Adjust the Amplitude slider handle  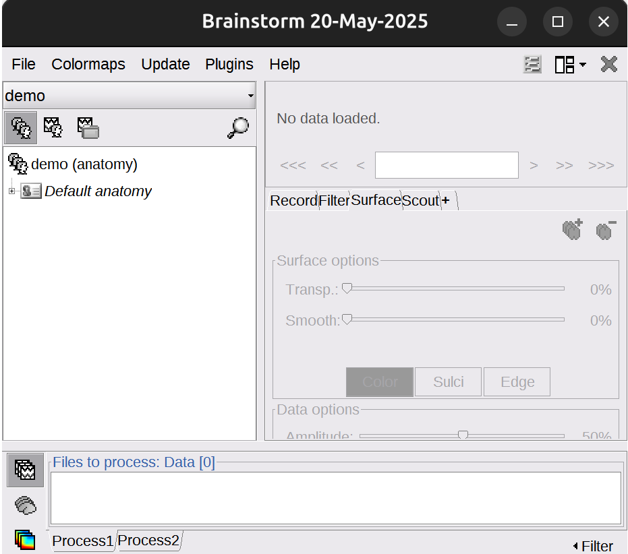(463, 435)
